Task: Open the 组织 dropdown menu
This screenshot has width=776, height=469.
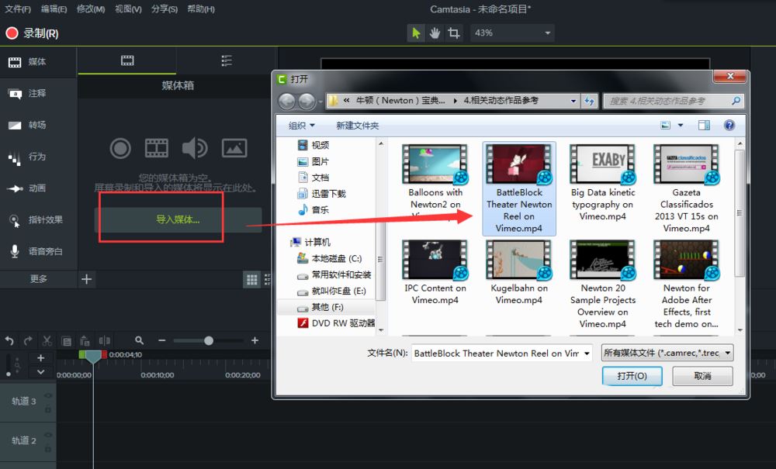Action: 301,126
